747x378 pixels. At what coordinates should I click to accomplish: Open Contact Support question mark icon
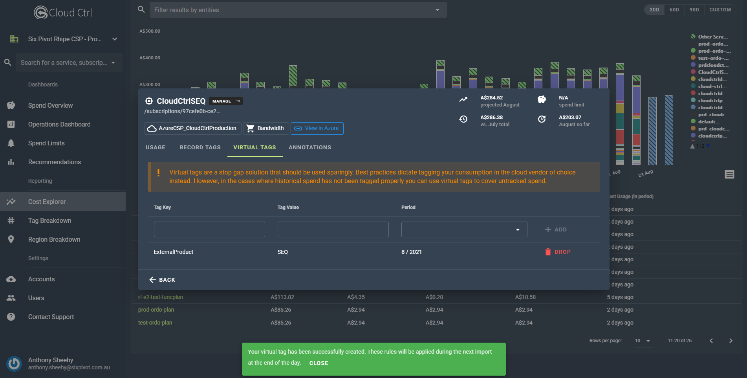click(x=11, y=317)
